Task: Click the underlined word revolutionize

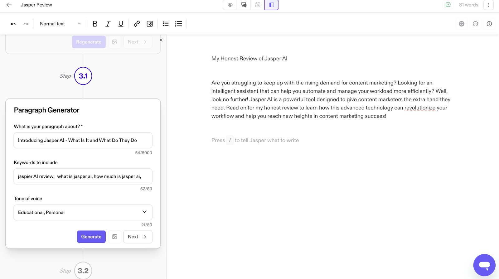Action: click(420, 108)
